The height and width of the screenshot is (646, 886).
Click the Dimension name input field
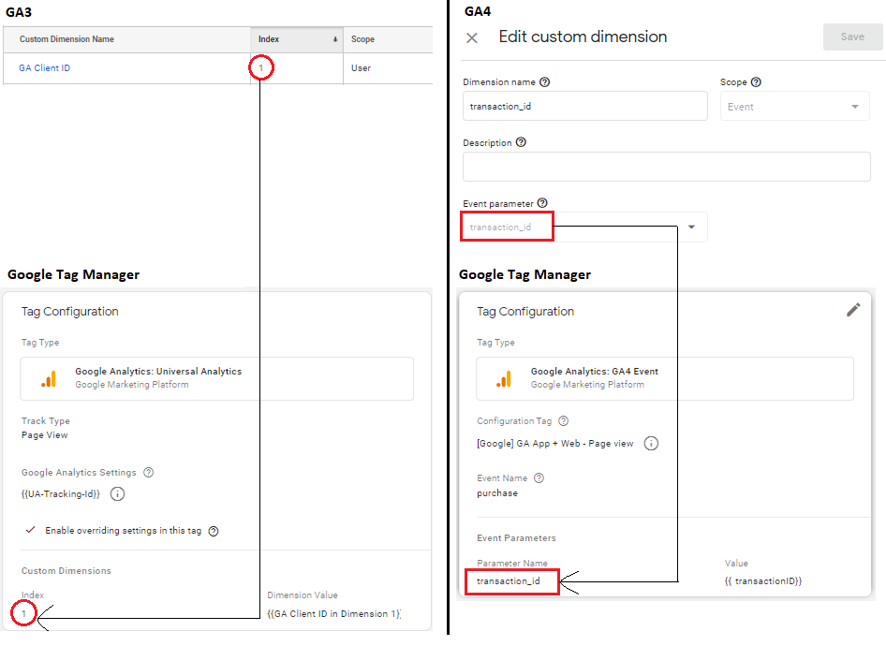(x=584, y=107)
